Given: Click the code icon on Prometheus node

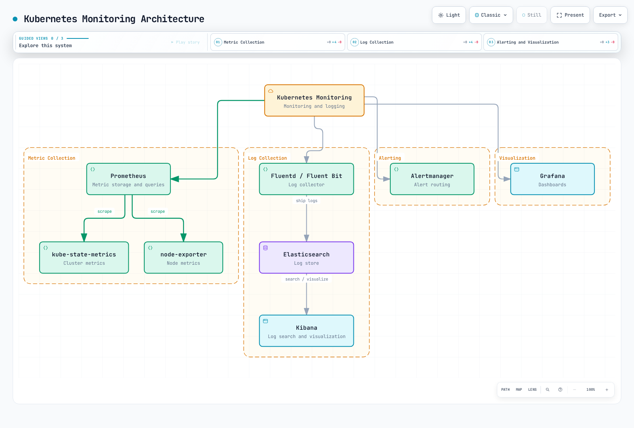Looking at the screenshot, I should [93, 169].
